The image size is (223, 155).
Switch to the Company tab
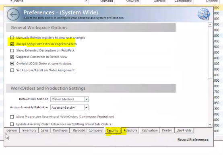(x=95, y=130)
